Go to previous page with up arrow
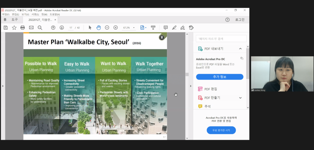This screenshot has width=314, height=150. tap(53, 28)
